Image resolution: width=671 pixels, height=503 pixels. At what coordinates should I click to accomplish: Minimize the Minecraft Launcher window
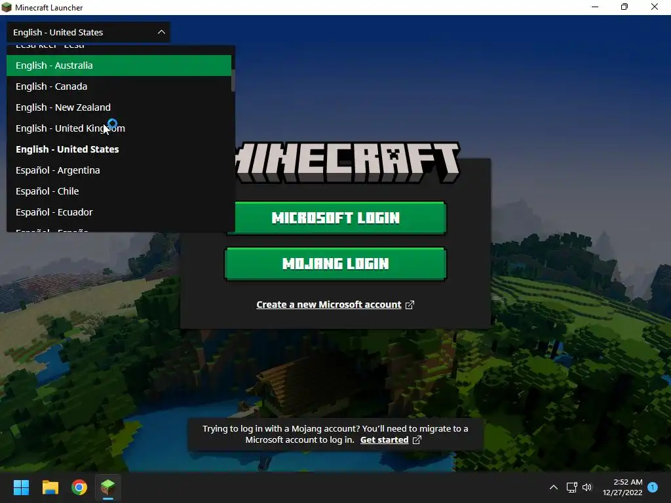tap(595, 7)
